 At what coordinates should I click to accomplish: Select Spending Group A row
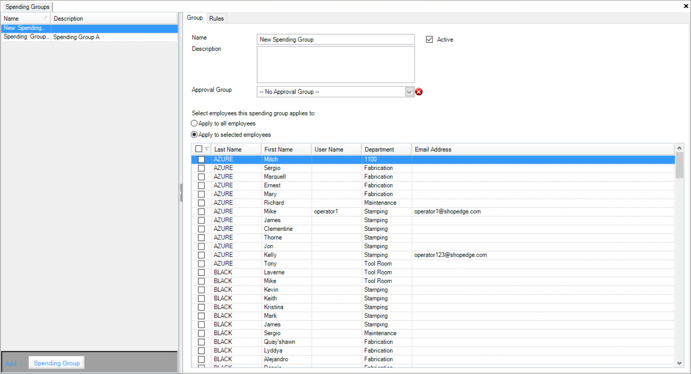89,37
